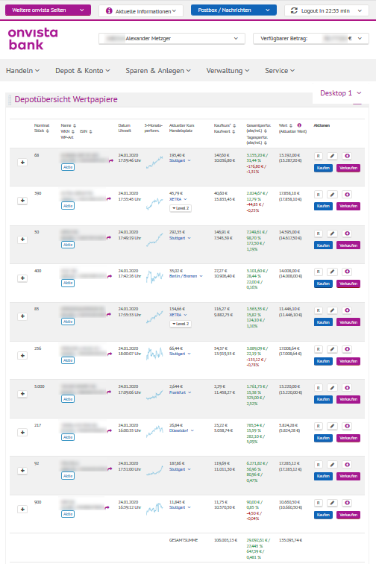
Task: Click the info icon next to Wert column header
Action: [x=299, y=125]
